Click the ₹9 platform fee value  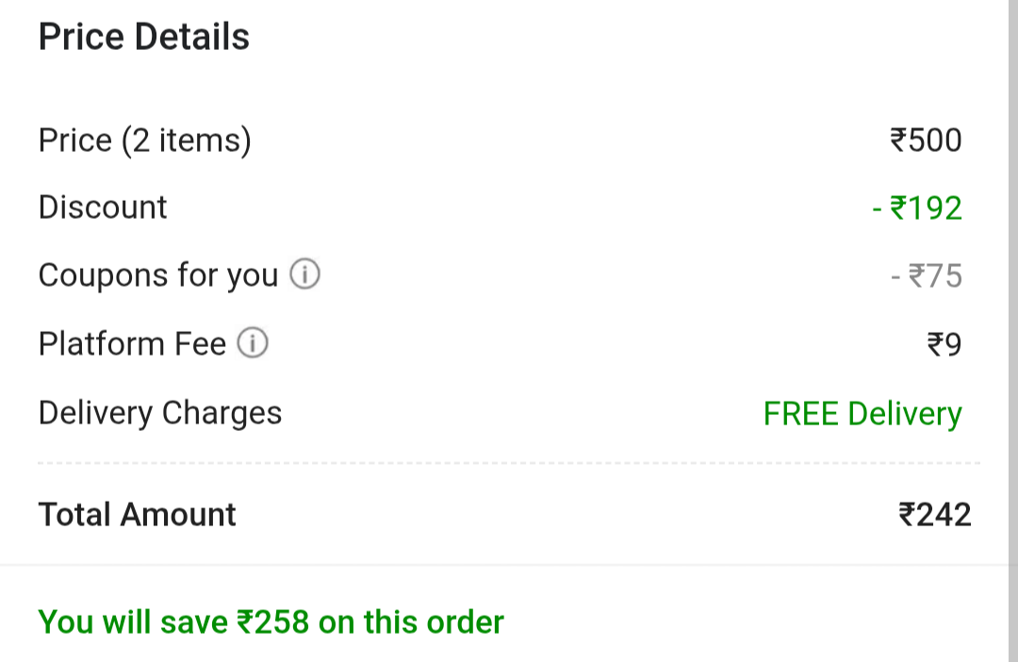[944, 344]
